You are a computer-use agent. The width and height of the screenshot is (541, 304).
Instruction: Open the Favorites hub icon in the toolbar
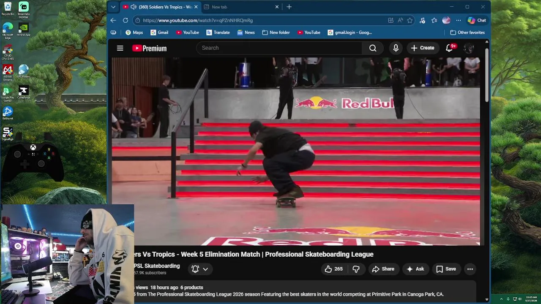tap(434, 20)
